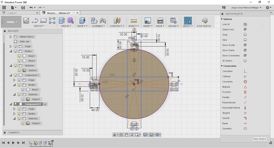
Task: Toggle visibility bulb of Sketch2
Action: pyautogui.click(x=19, y=70)
